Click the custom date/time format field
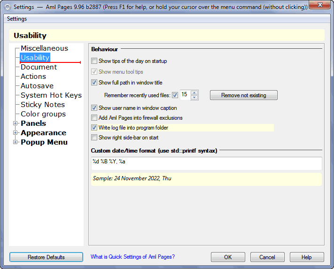Screen dimensions: 334x269 tap(206, 163)
